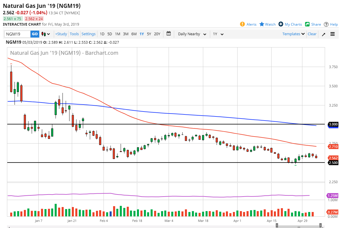Image resolution: width=339 pixels, height=228 pixels.
Task: Expand chart with the diagonal arrow icon
Action: 323,34
